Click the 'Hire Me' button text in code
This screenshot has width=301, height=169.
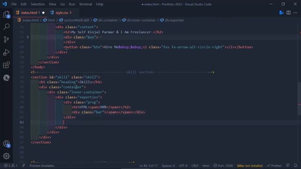click(111, 47)
